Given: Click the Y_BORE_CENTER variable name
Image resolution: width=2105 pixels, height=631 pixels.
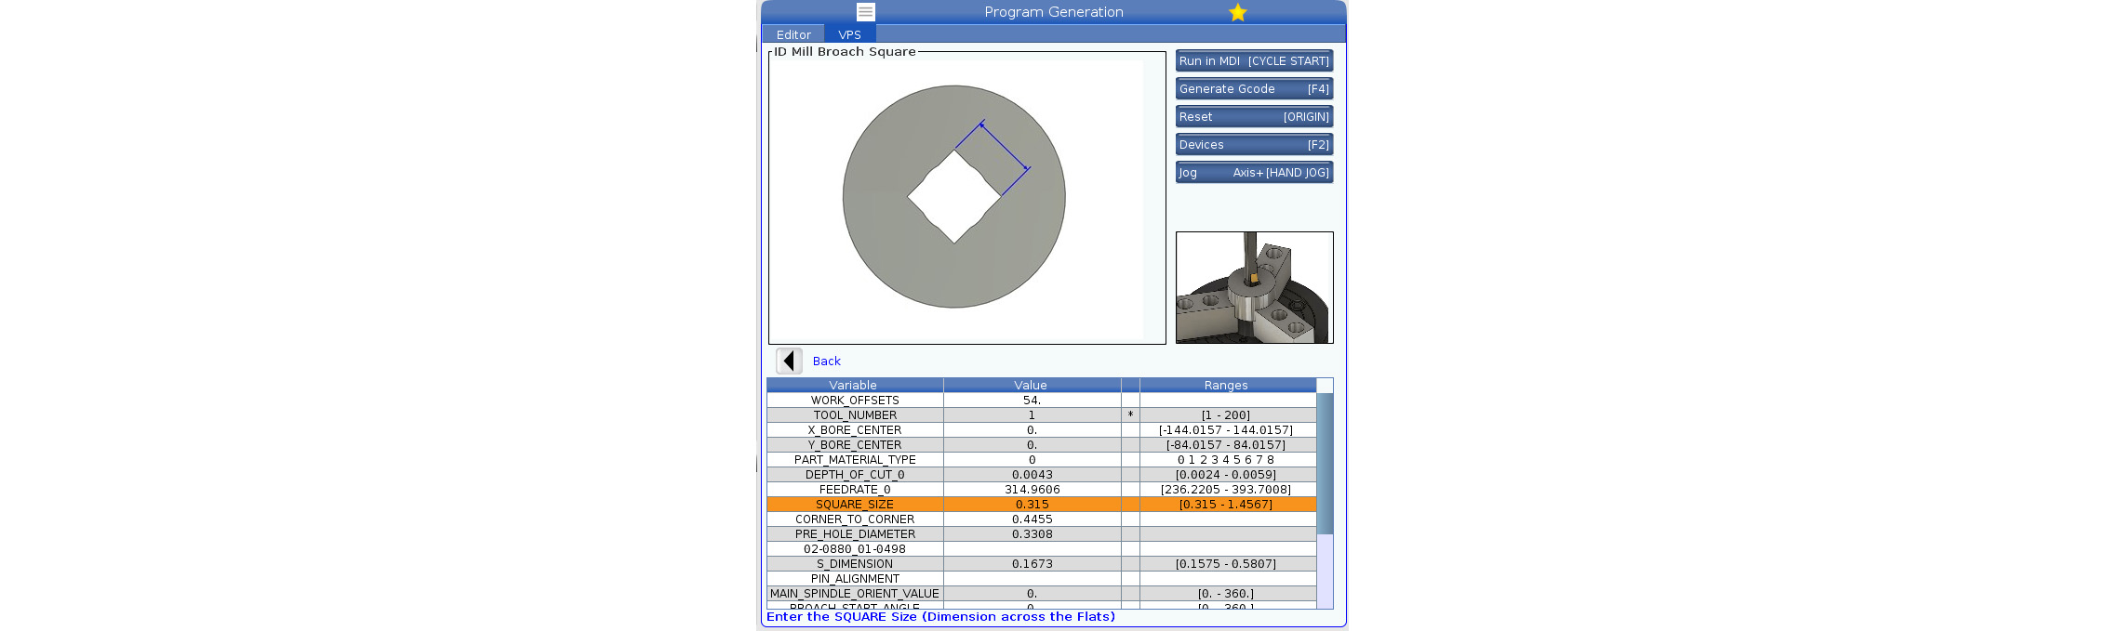Looking at the screenshot, I should coord(855,445).
